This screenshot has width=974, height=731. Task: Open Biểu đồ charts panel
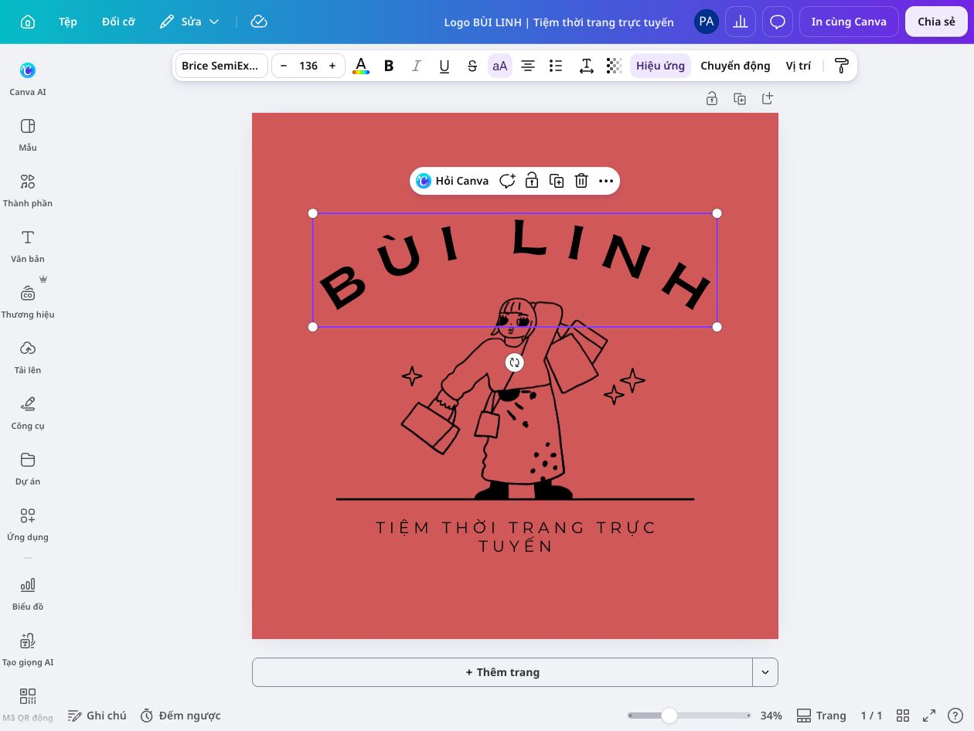[28, 593]
